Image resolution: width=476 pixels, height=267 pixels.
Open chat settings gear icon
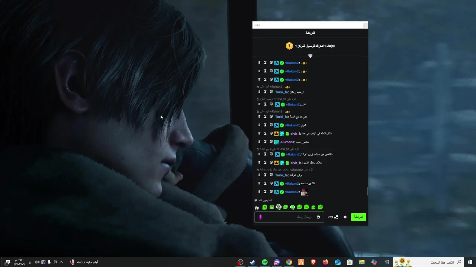click(x=345, y=217)
